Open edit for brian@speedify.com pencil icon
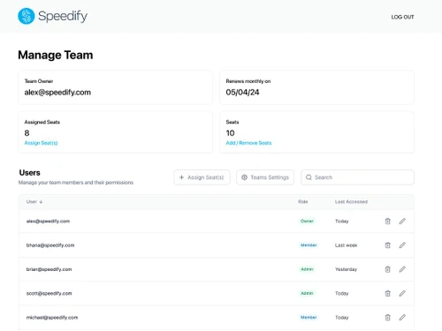The image size is (442, 331). pyautogui.click(x=402, y=269)
